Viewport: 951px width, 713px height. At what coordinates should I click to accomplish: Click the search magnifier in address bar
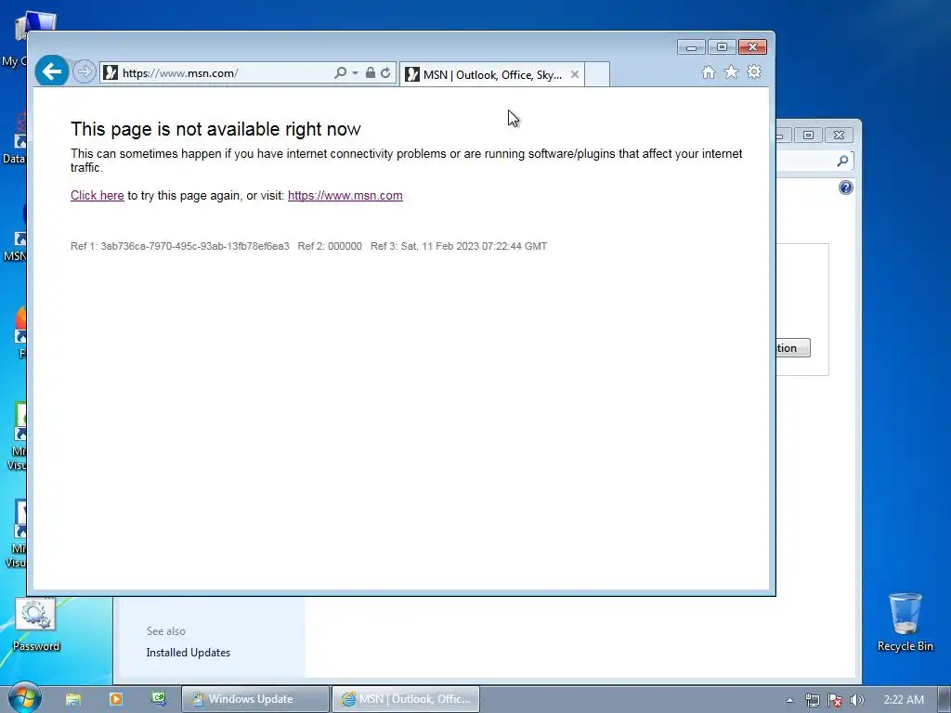340,72
